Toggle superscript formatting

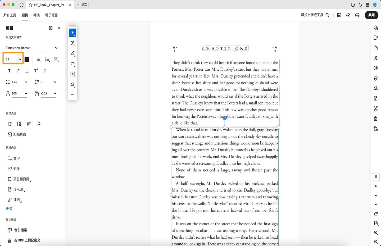point(36,71)
